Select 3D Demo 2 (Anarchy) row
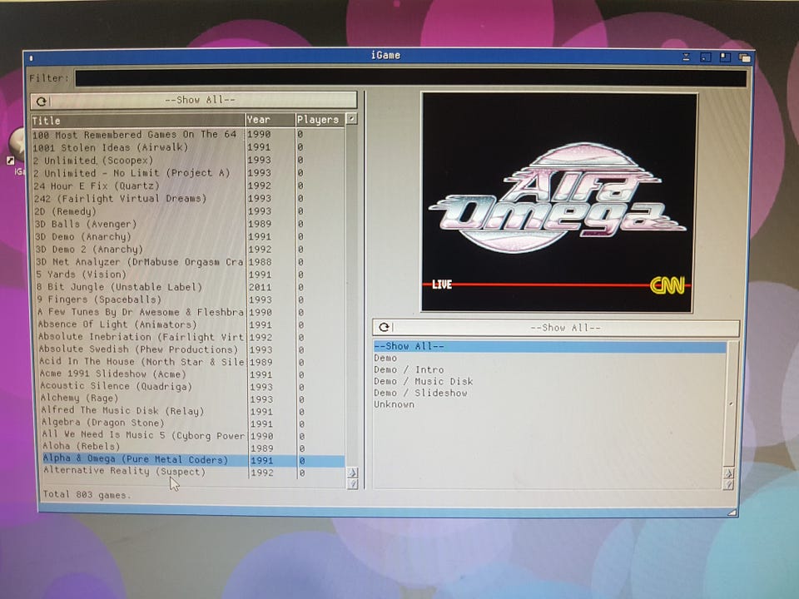The image size is (799, 599). point(191,249)
